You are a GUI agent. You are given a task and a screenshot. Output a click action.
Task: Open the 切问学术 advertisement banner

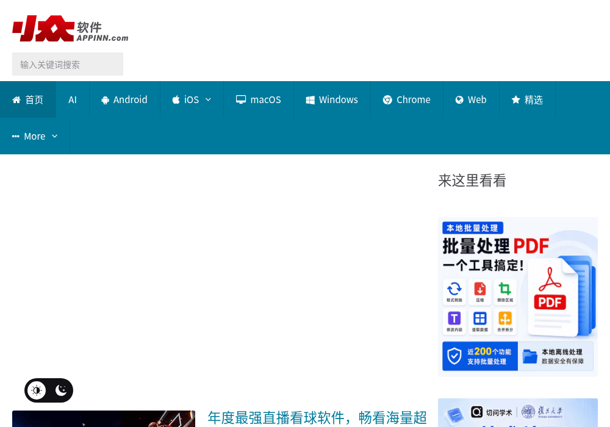[x=518, y=412]
